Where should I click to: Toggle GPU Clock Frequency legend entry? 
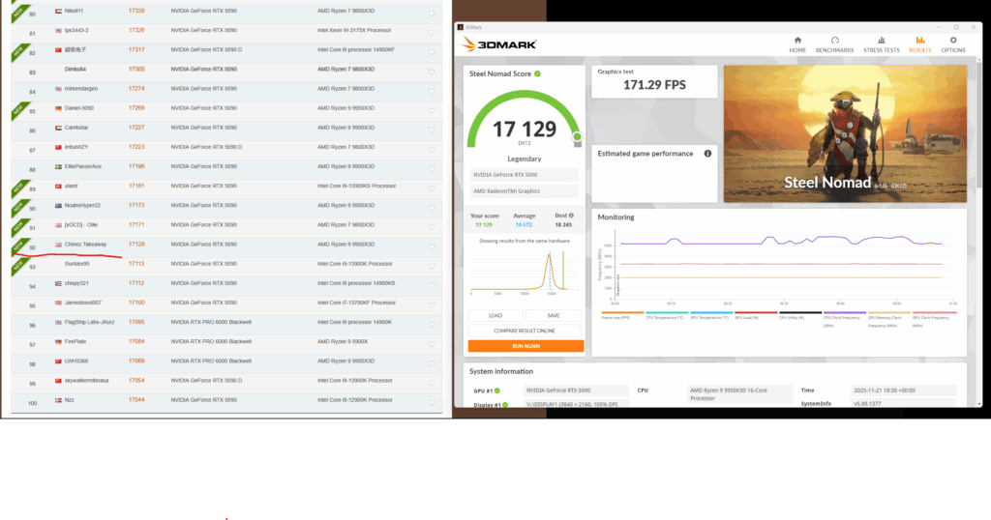coord(934,319)
